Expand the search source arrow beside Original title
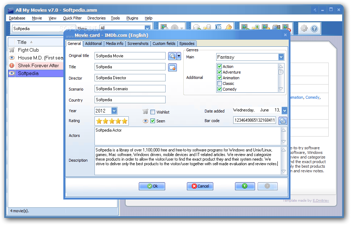Image resolution: width=351 pixels, height=225 pixels. click(x=179, y=56)
